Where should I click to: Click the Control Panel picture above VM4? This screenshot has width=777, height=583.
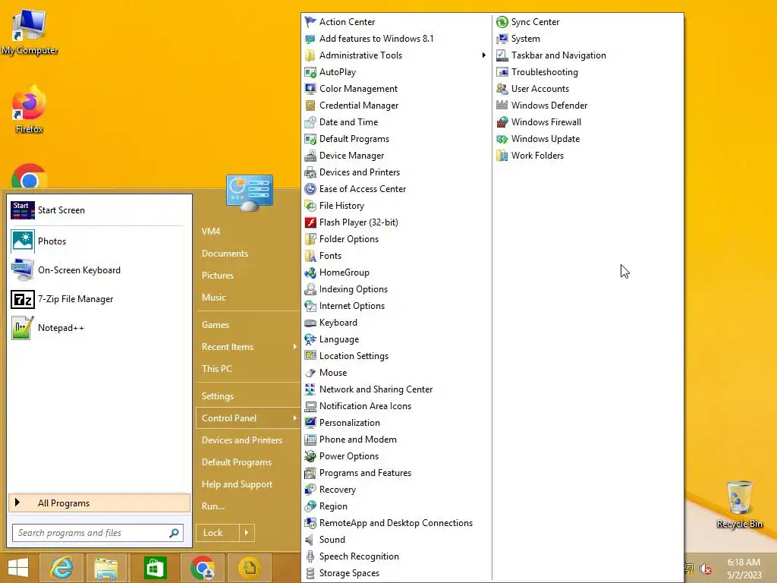(249, 193)
